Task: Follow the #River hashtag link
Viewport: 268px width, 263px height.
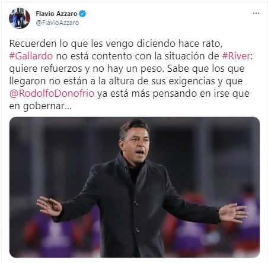Action: [236, 56]
